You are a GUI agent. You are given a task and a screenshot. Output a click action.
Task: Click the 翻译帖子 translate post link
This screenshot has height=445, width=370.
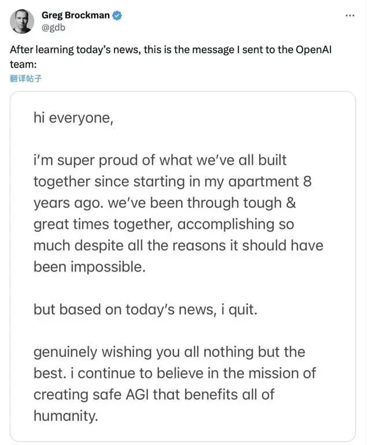click(x=25, y=79)
